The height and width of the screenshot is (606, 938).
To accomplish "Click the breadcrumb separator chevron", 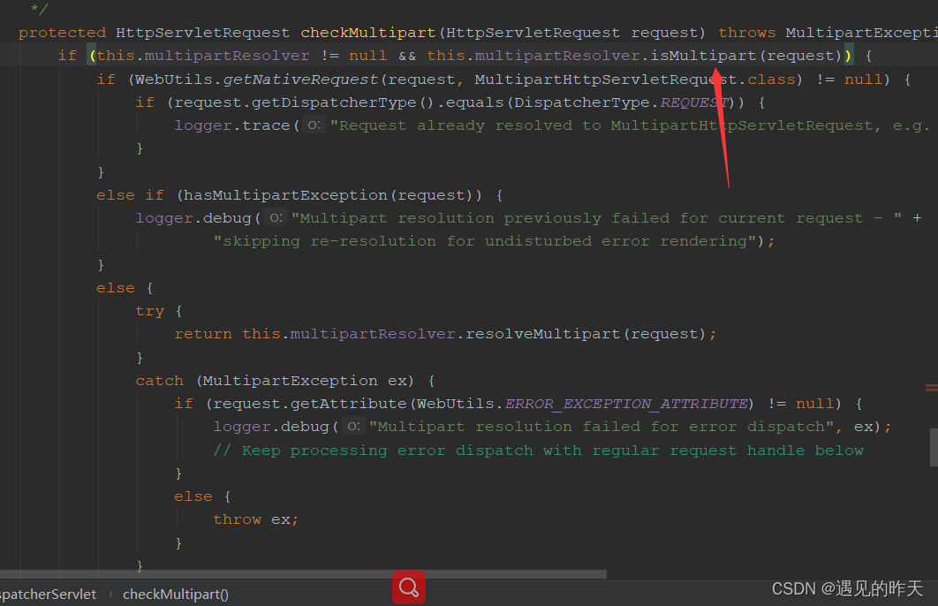I will (110, 594).
